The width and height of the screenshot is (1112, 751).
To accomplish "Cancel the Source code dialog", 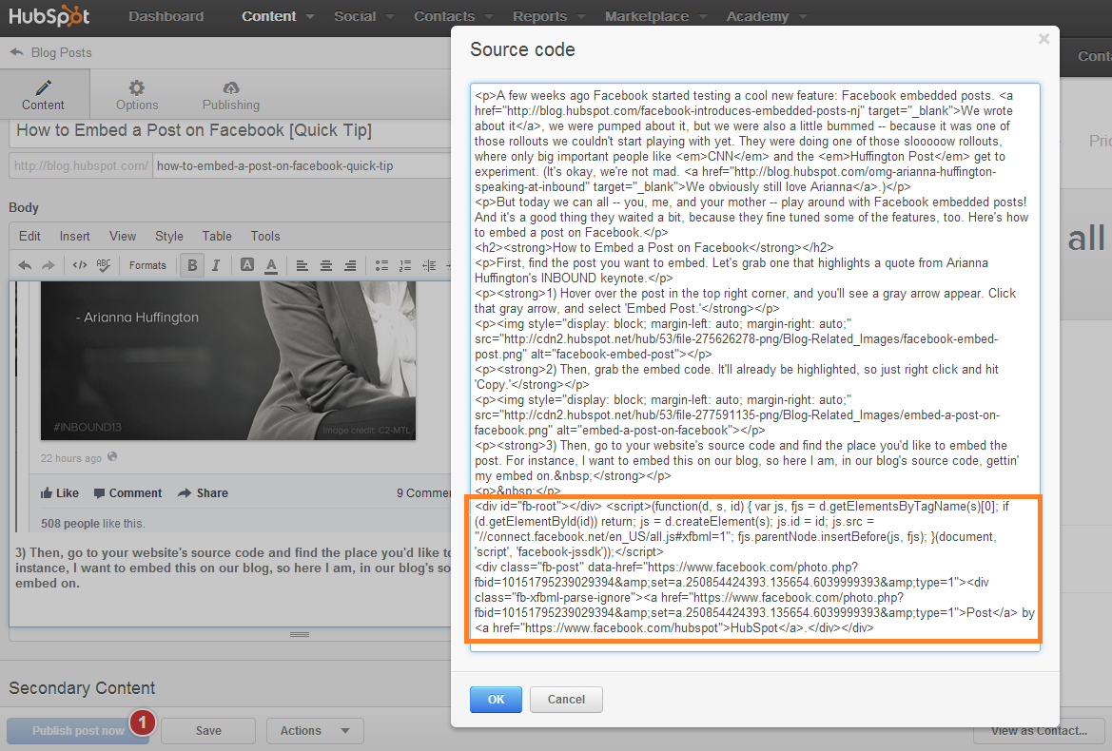I will coord(566,699).
